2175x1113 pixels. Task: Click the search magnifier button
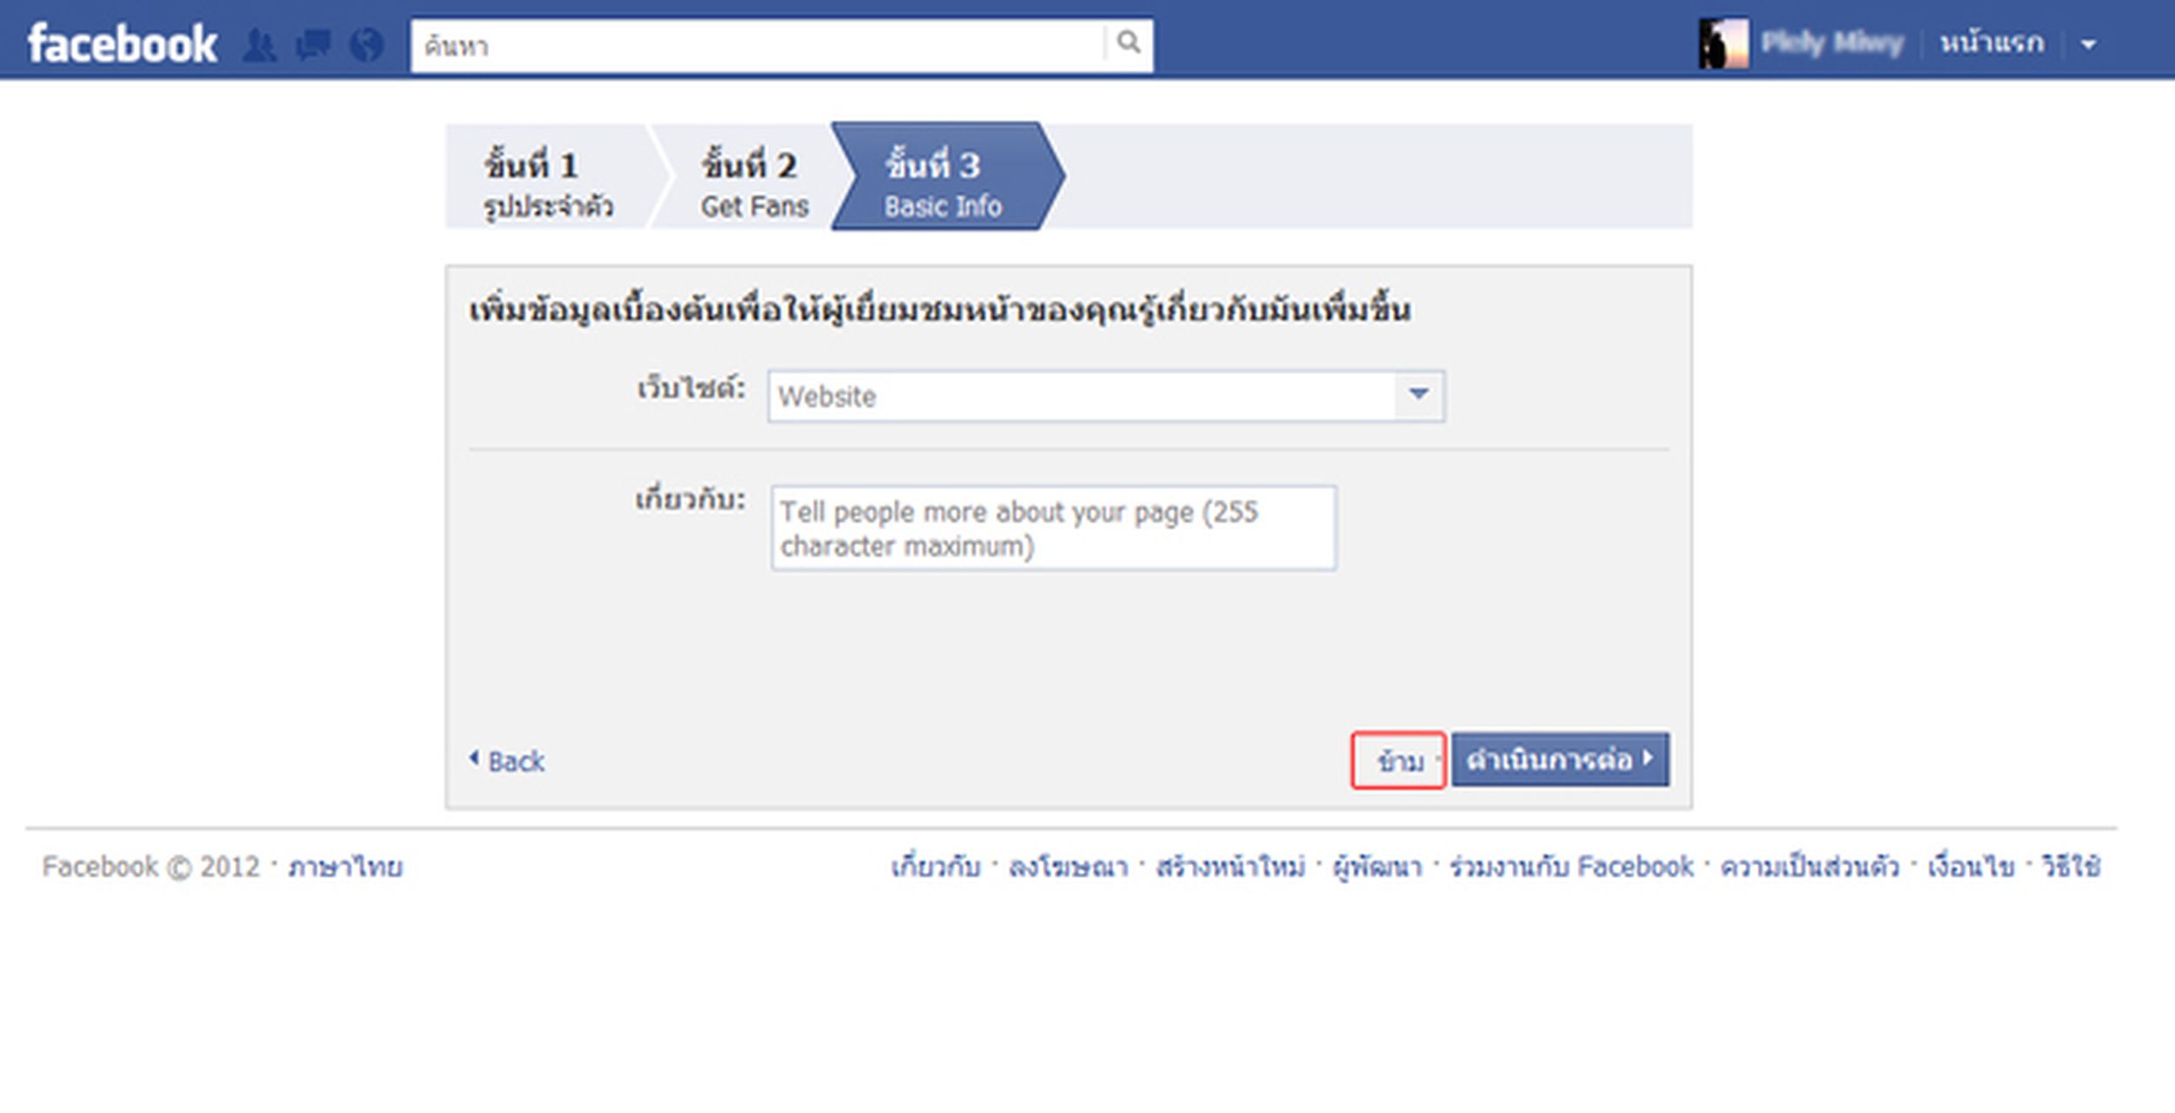pos(1128,43)
